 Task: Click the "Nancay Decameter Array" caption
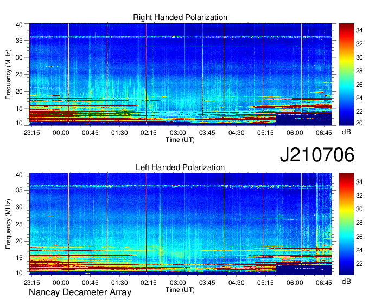tap(80, 292)
